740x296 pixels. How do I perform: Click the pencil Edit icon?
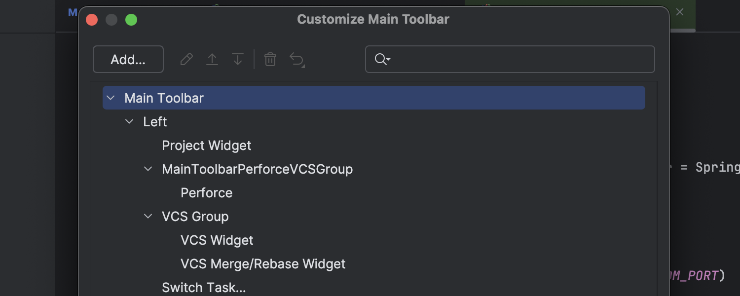pos(186,60)
